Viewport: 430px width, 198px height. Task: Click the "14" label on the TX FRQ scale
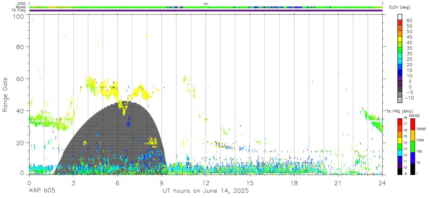tap(405, 142)
